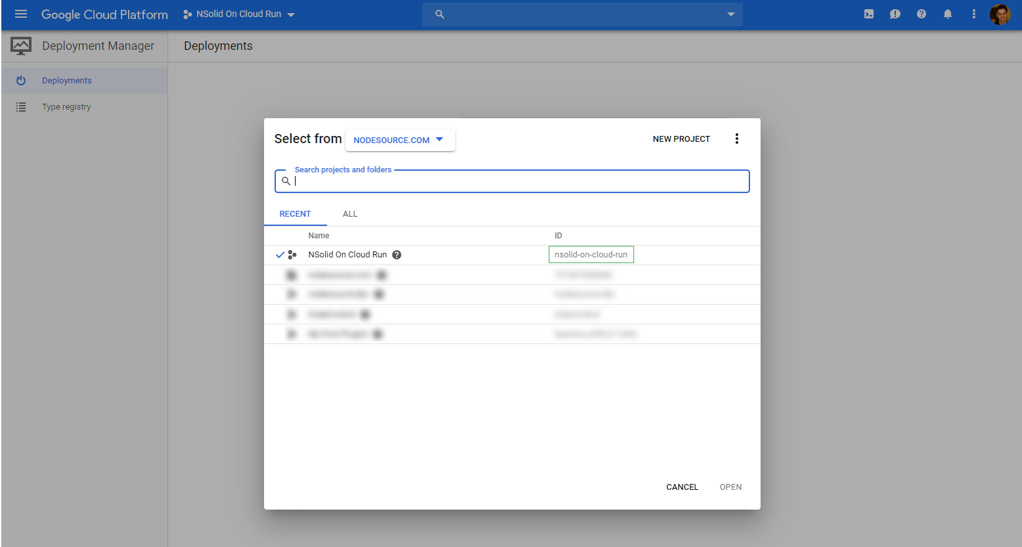Click the NEW PROJECT button
Screen dimensions: 1022x547
[681, 139]
